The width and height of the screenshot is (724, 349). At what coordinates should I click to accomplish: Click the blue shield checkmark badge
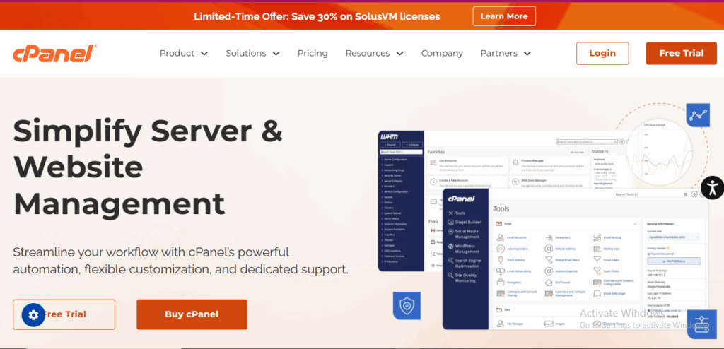pos(407,306)
